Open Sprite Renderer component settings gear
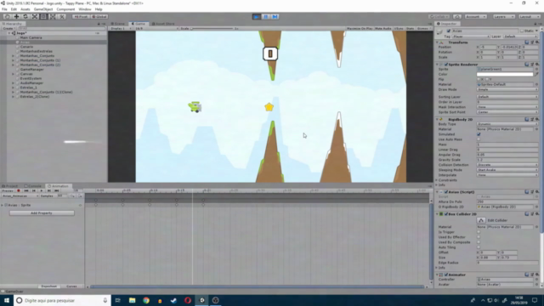 [537, 65]
